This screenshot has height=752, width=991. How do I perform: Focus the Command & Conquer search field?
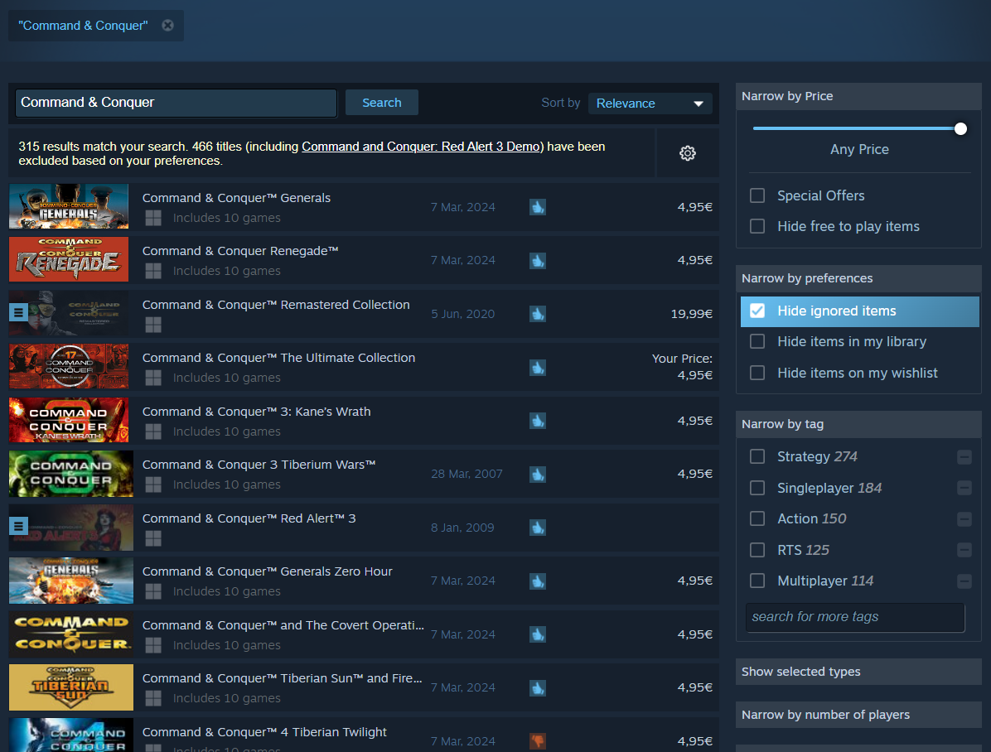click(176, 103)
